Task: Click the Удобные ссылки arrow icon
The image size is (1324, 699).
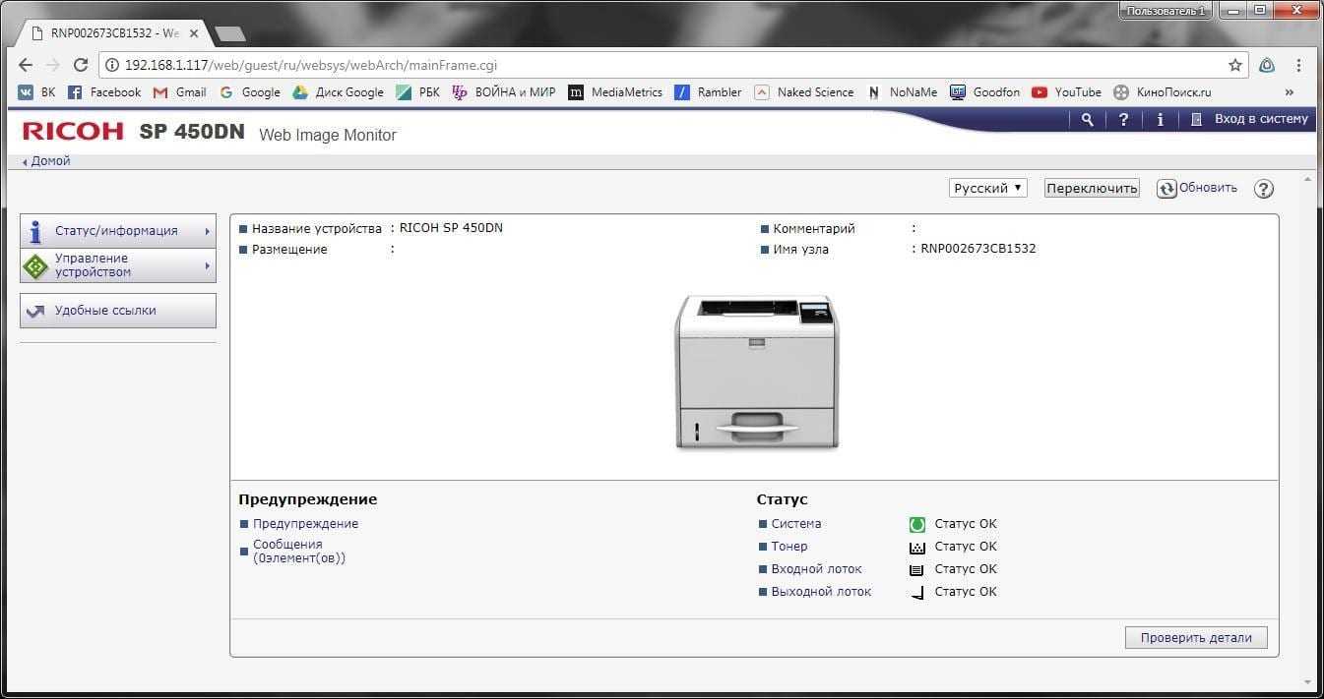Action: (35, 311)
